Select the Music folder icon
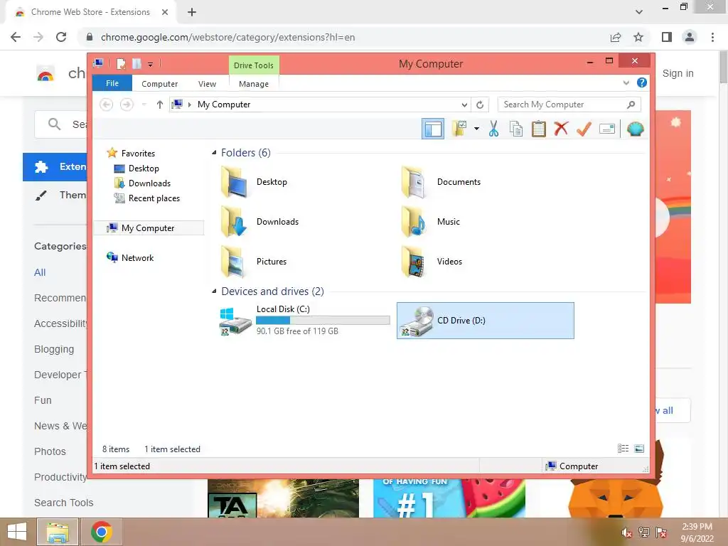Viewport: 728px width, 546px height. pos(413,222)
